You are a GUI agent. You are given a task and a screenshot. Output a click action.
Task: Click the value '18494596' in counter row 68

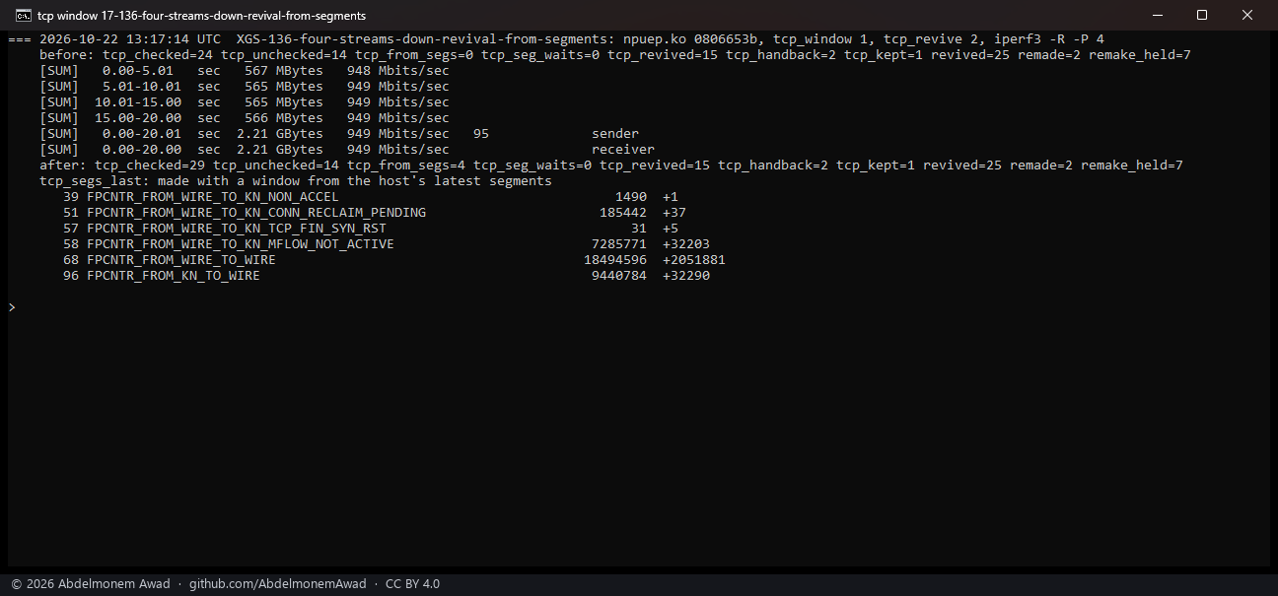click(x=615, y=260)
